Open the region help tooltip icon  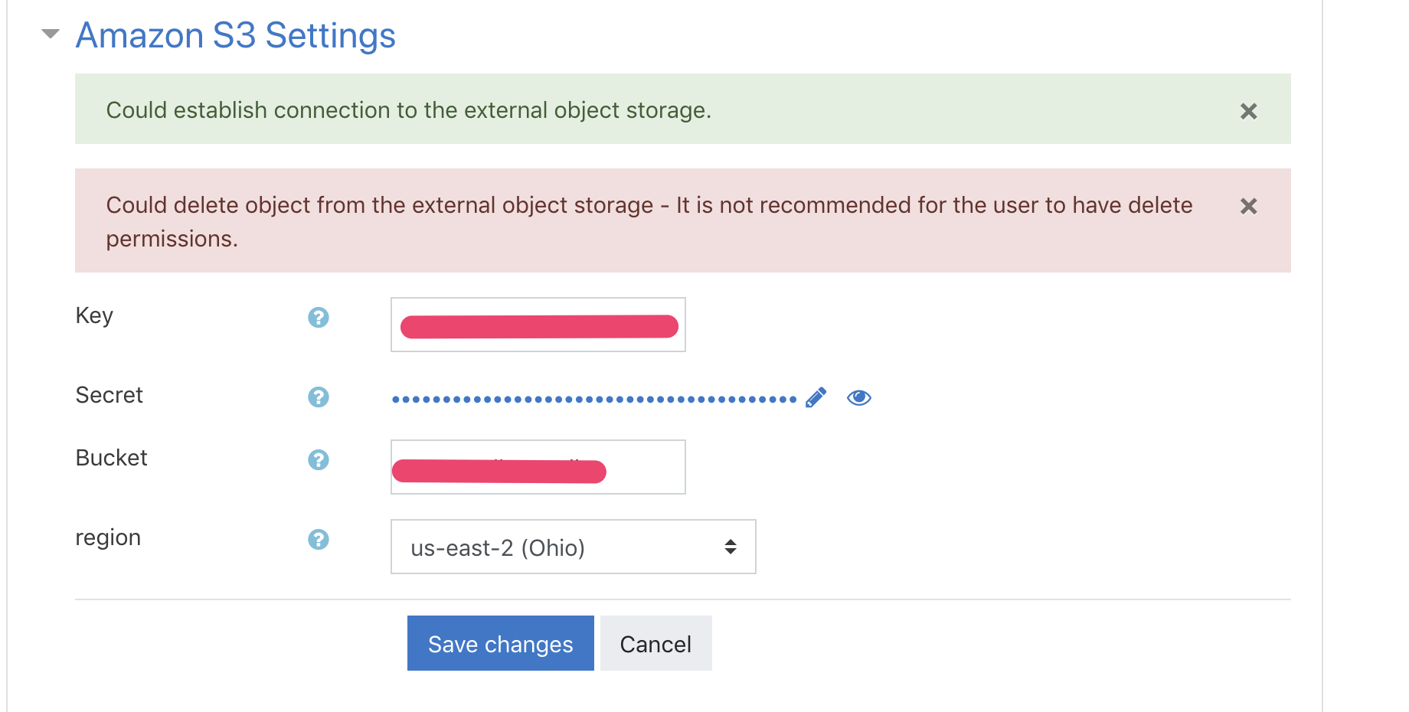(x=318, y=539)
